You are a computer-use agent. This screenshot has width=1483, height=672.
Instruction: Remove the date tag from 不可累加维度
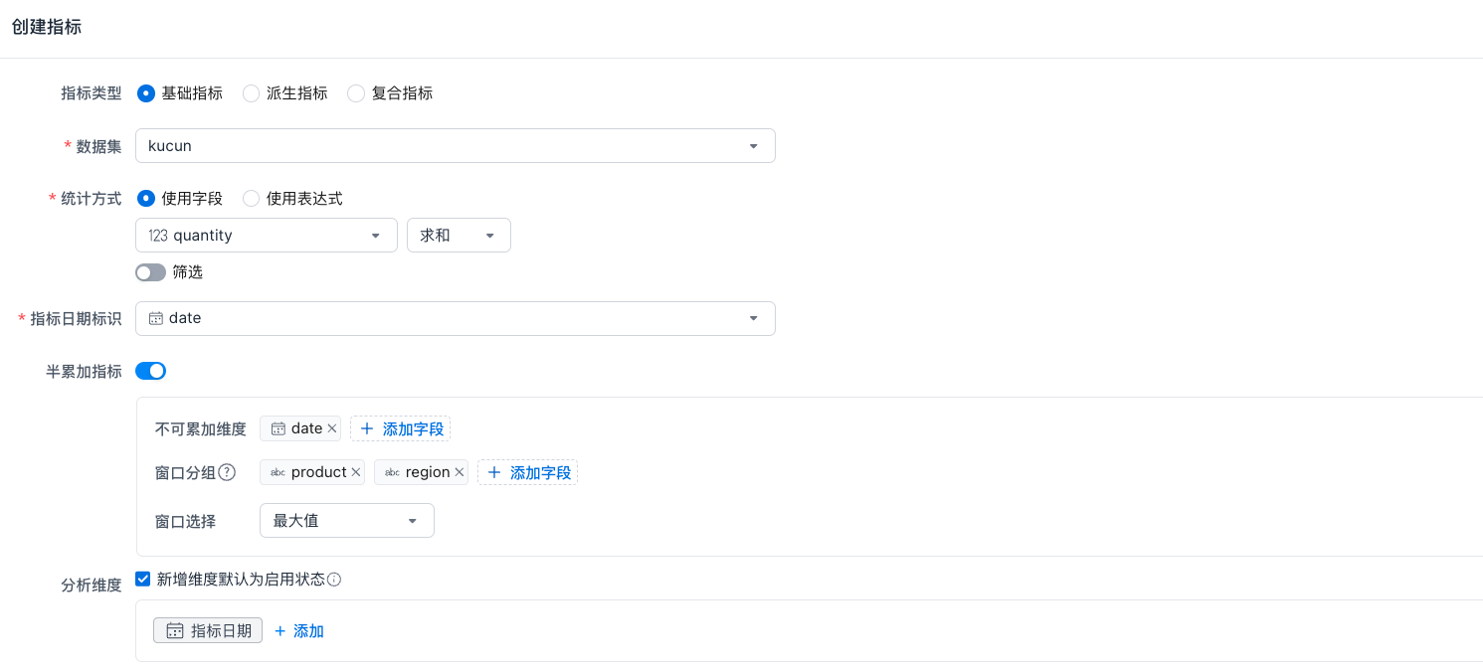click(332, 428)
